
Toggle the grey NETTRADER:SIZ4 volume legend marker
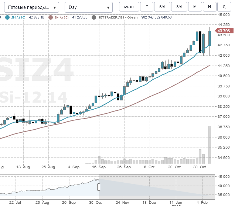(x=94, y=17)
